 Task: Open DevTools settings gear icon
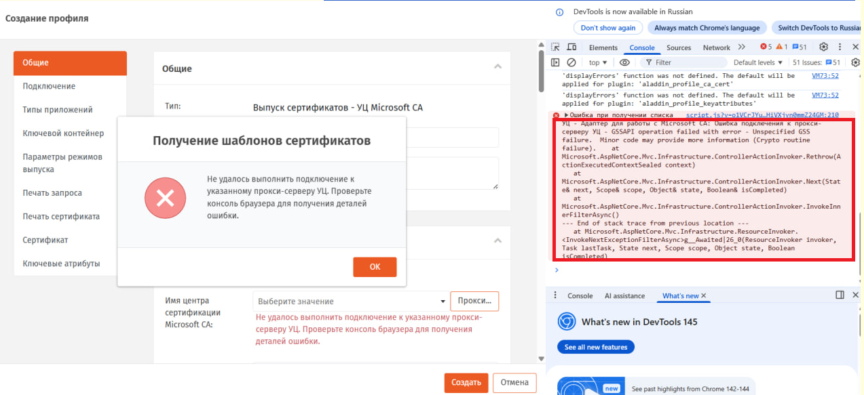pyautogui.click(x=823, y=47)
